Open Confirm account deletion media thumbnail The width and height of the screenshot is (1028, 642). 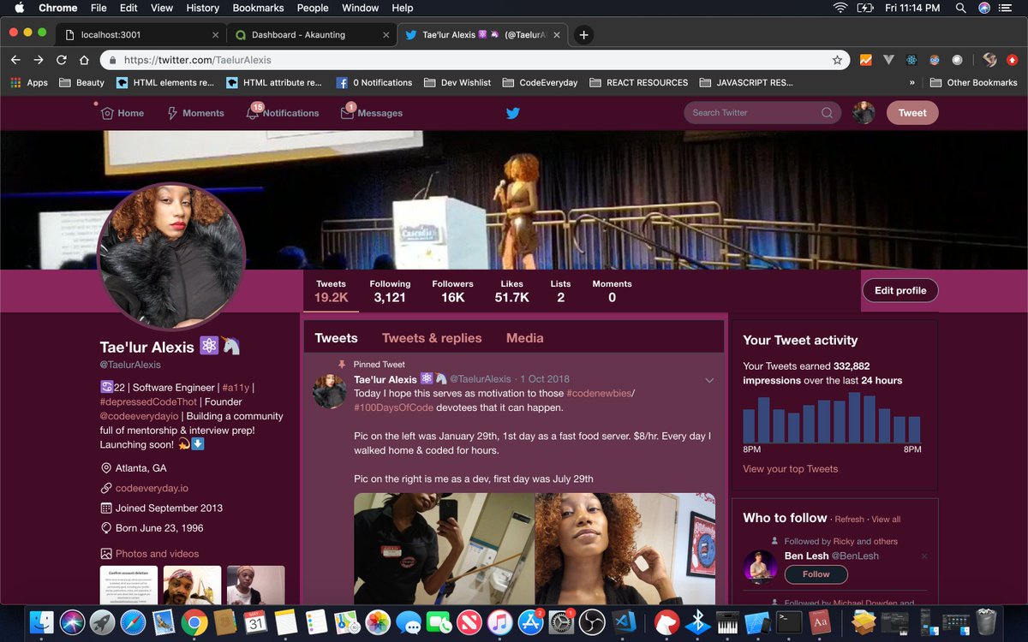[129, 586]
